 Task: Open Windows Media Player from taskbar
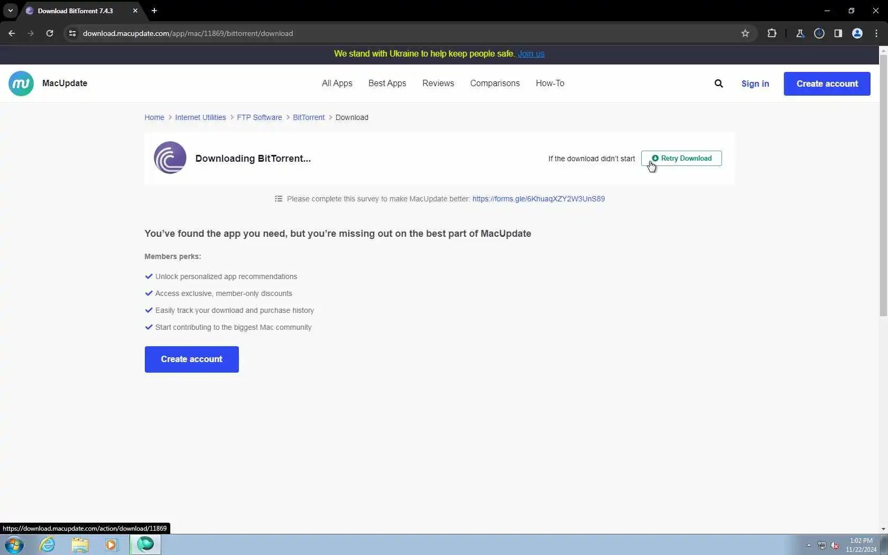[112, 544]
